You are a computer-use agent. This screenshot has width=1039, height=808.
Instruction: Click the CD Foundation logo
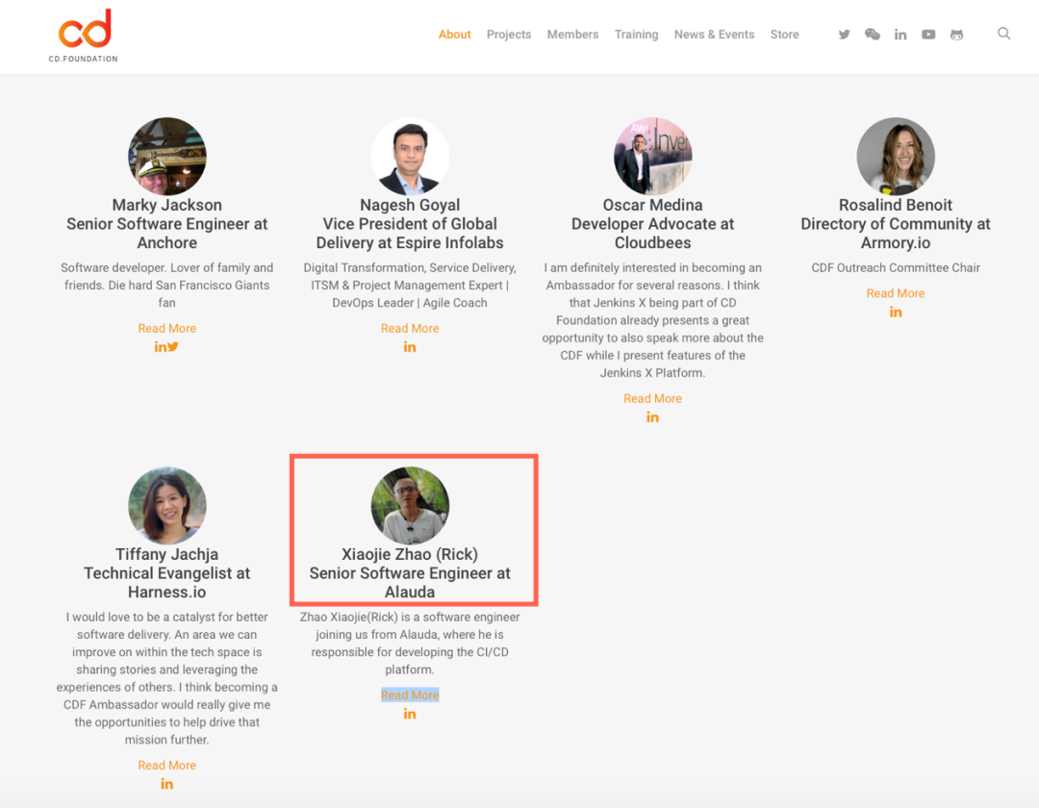(x=84, y=36)
